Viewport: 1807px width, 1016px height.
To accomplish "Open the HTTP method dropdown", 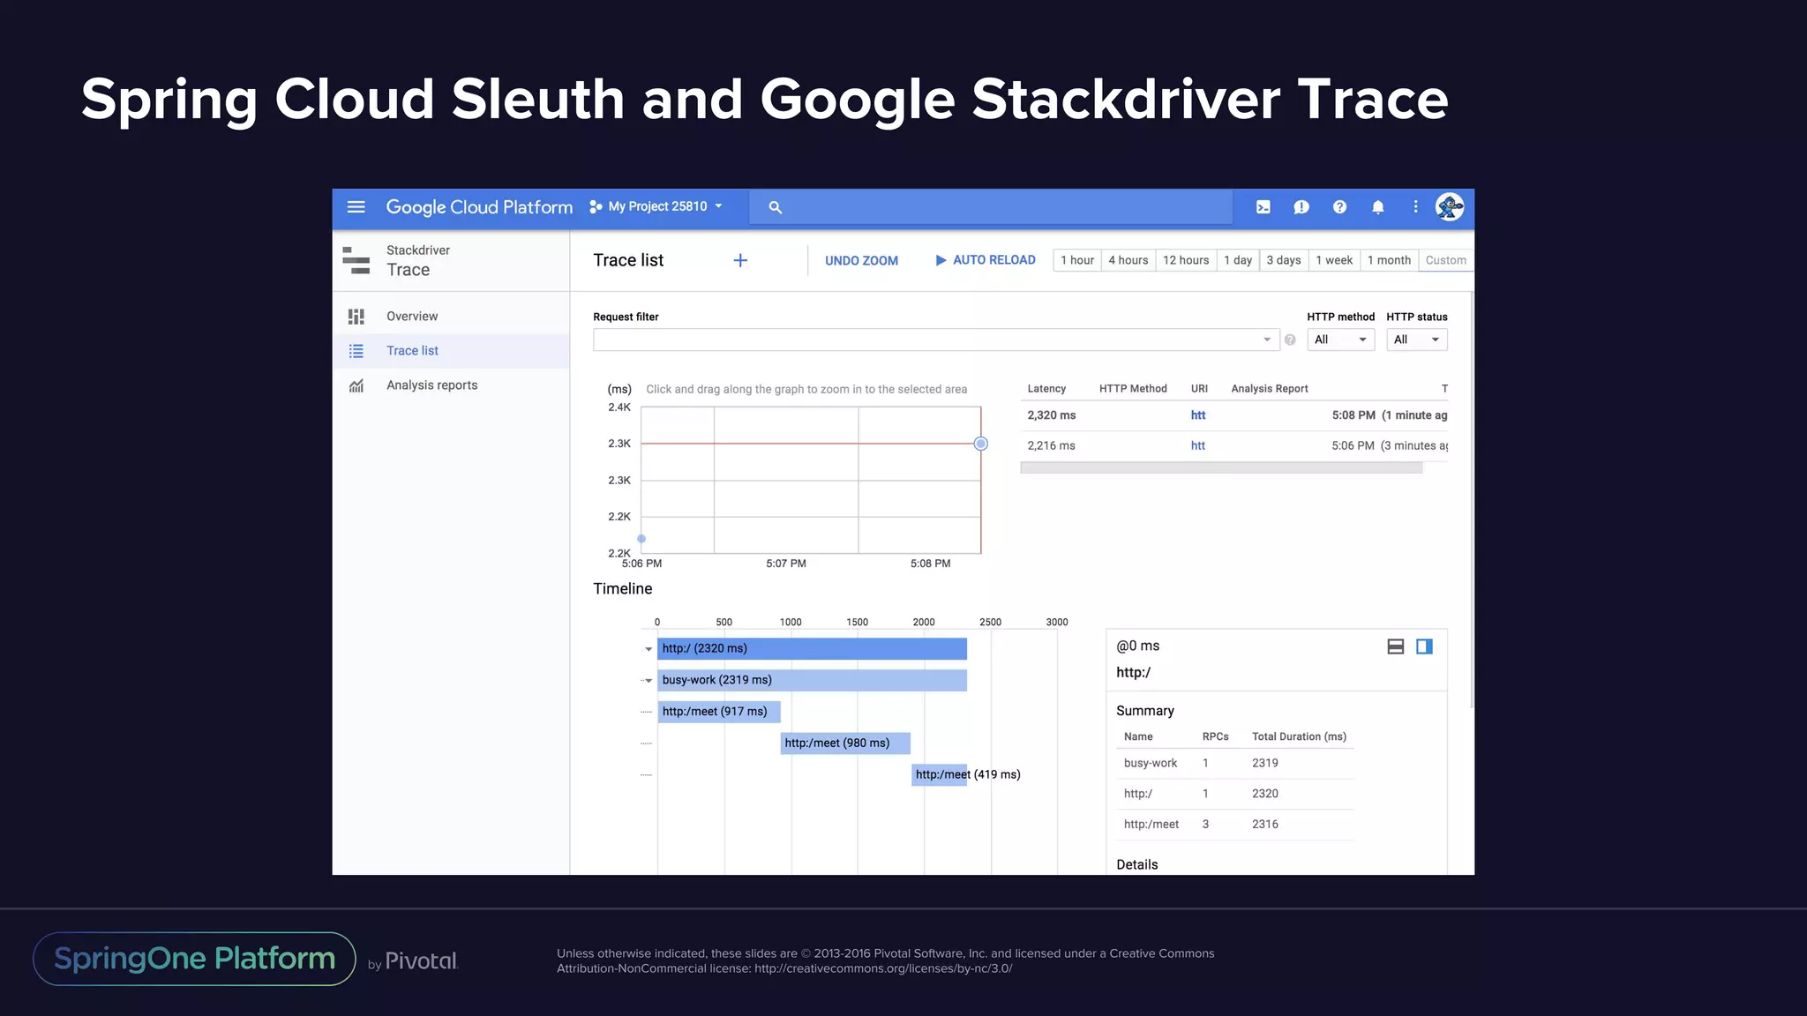I will click(1340, 340).
